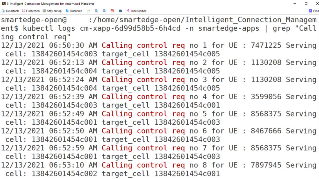
Task: Hide the toolbar
Action: [x=136, y=11]
